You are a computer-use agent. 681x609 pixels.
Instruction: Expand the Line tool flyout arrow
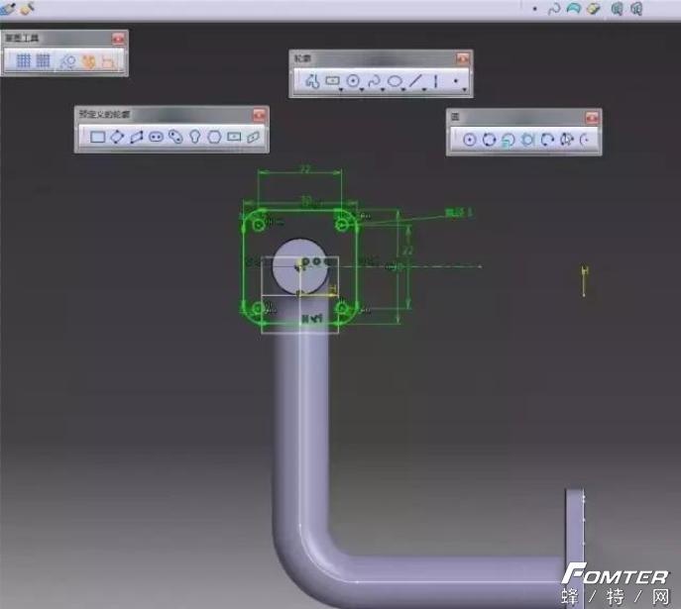(424, 90)
